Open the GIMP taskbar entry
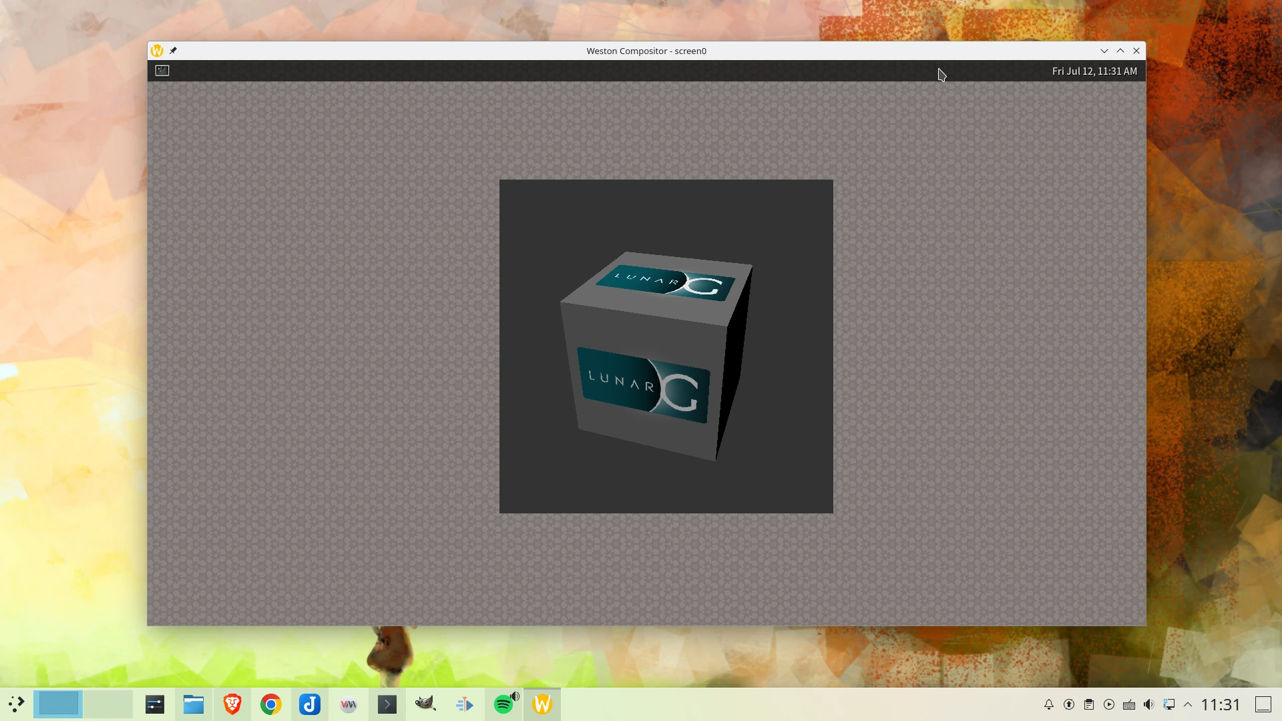The width and height of the screenshot is (1282, 721). tap(425, 704)
